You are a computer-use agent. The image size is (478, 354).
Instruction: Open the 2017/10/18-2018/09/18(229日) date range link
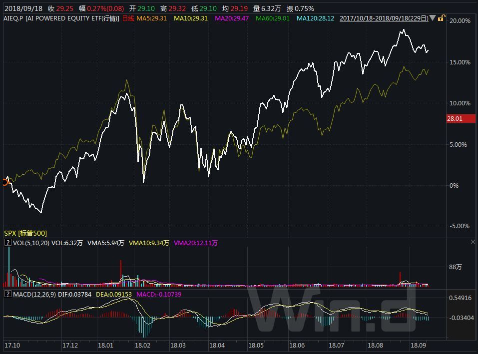[384, 18]
